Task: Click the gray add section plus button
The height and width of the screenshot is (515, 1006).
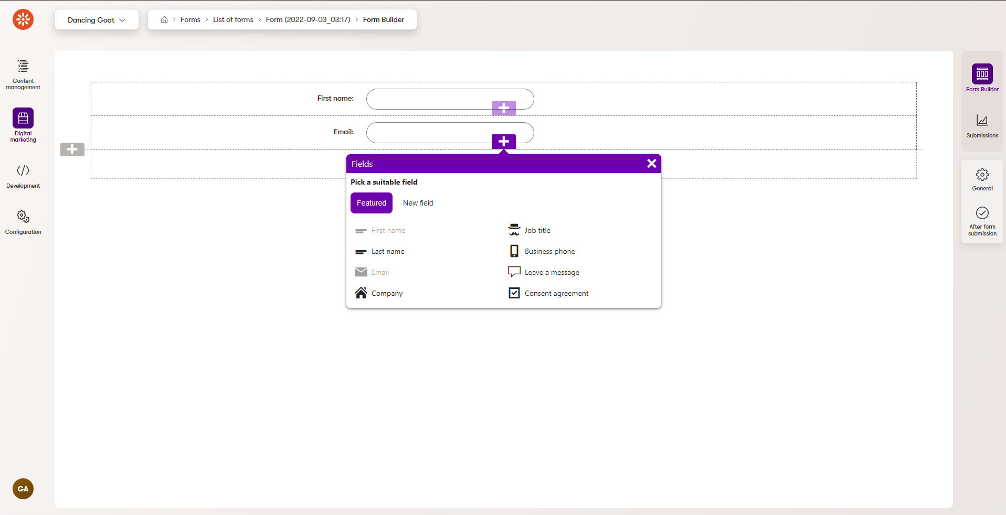Action: click(72, 149)
